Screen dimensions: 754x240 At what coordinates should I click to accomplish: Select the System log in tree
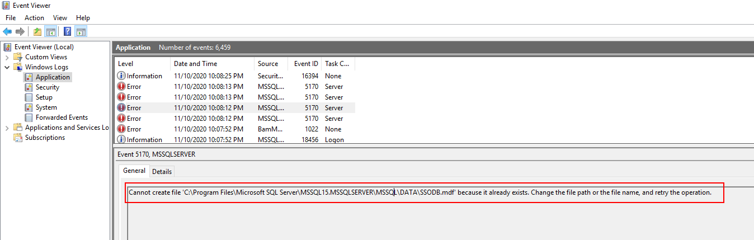click(46, 107)
